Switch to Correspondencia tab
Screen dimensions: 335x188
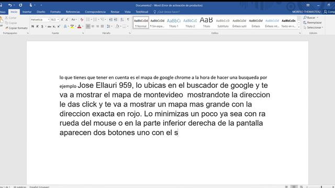point(95,12)
